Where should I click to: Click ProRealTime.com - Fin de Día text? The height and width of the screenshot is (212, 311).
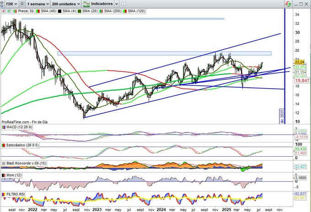25,122
